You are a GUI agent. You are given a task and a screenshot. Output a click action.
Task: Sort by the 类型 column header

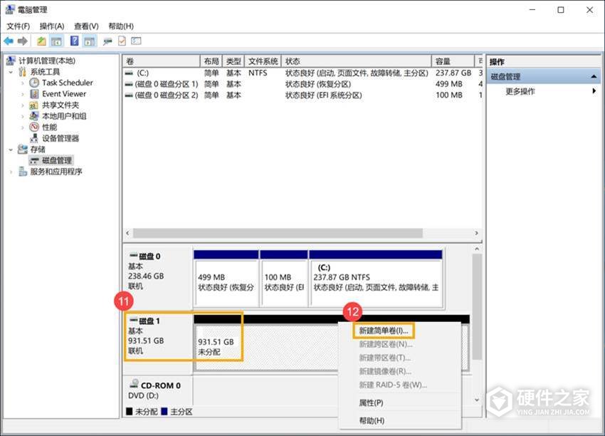click(x=233, y=61)
